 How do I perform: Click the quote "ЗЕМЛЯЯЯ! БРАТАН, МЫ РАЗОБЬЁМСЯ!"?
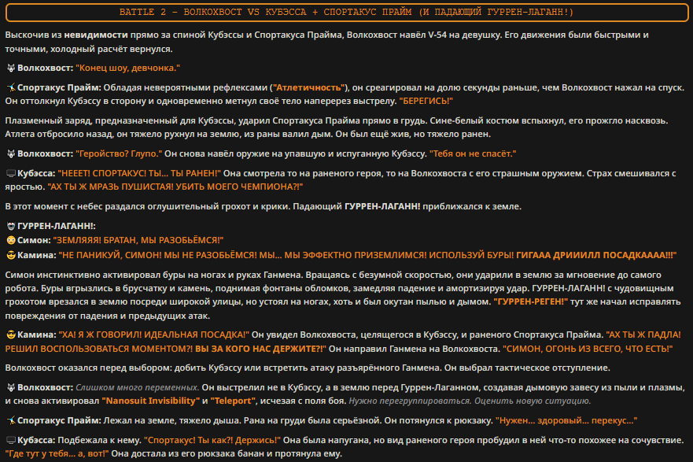tap(138, 240)
